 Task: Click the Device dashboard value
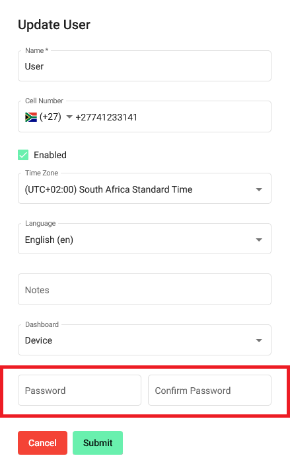[x=39, y=340]
